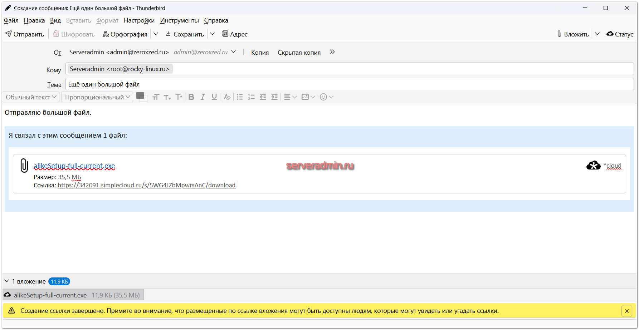639x330 pixels.
Task: Open the Пропорциональный font dropdown
Action: click(97, 97)
